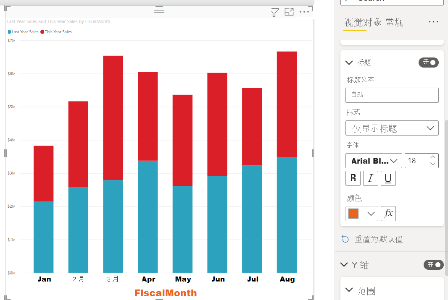The width and height of the screenshot is (448, 300).
Task: Open the chart's more options ellipsis
Action: [304, 12]
